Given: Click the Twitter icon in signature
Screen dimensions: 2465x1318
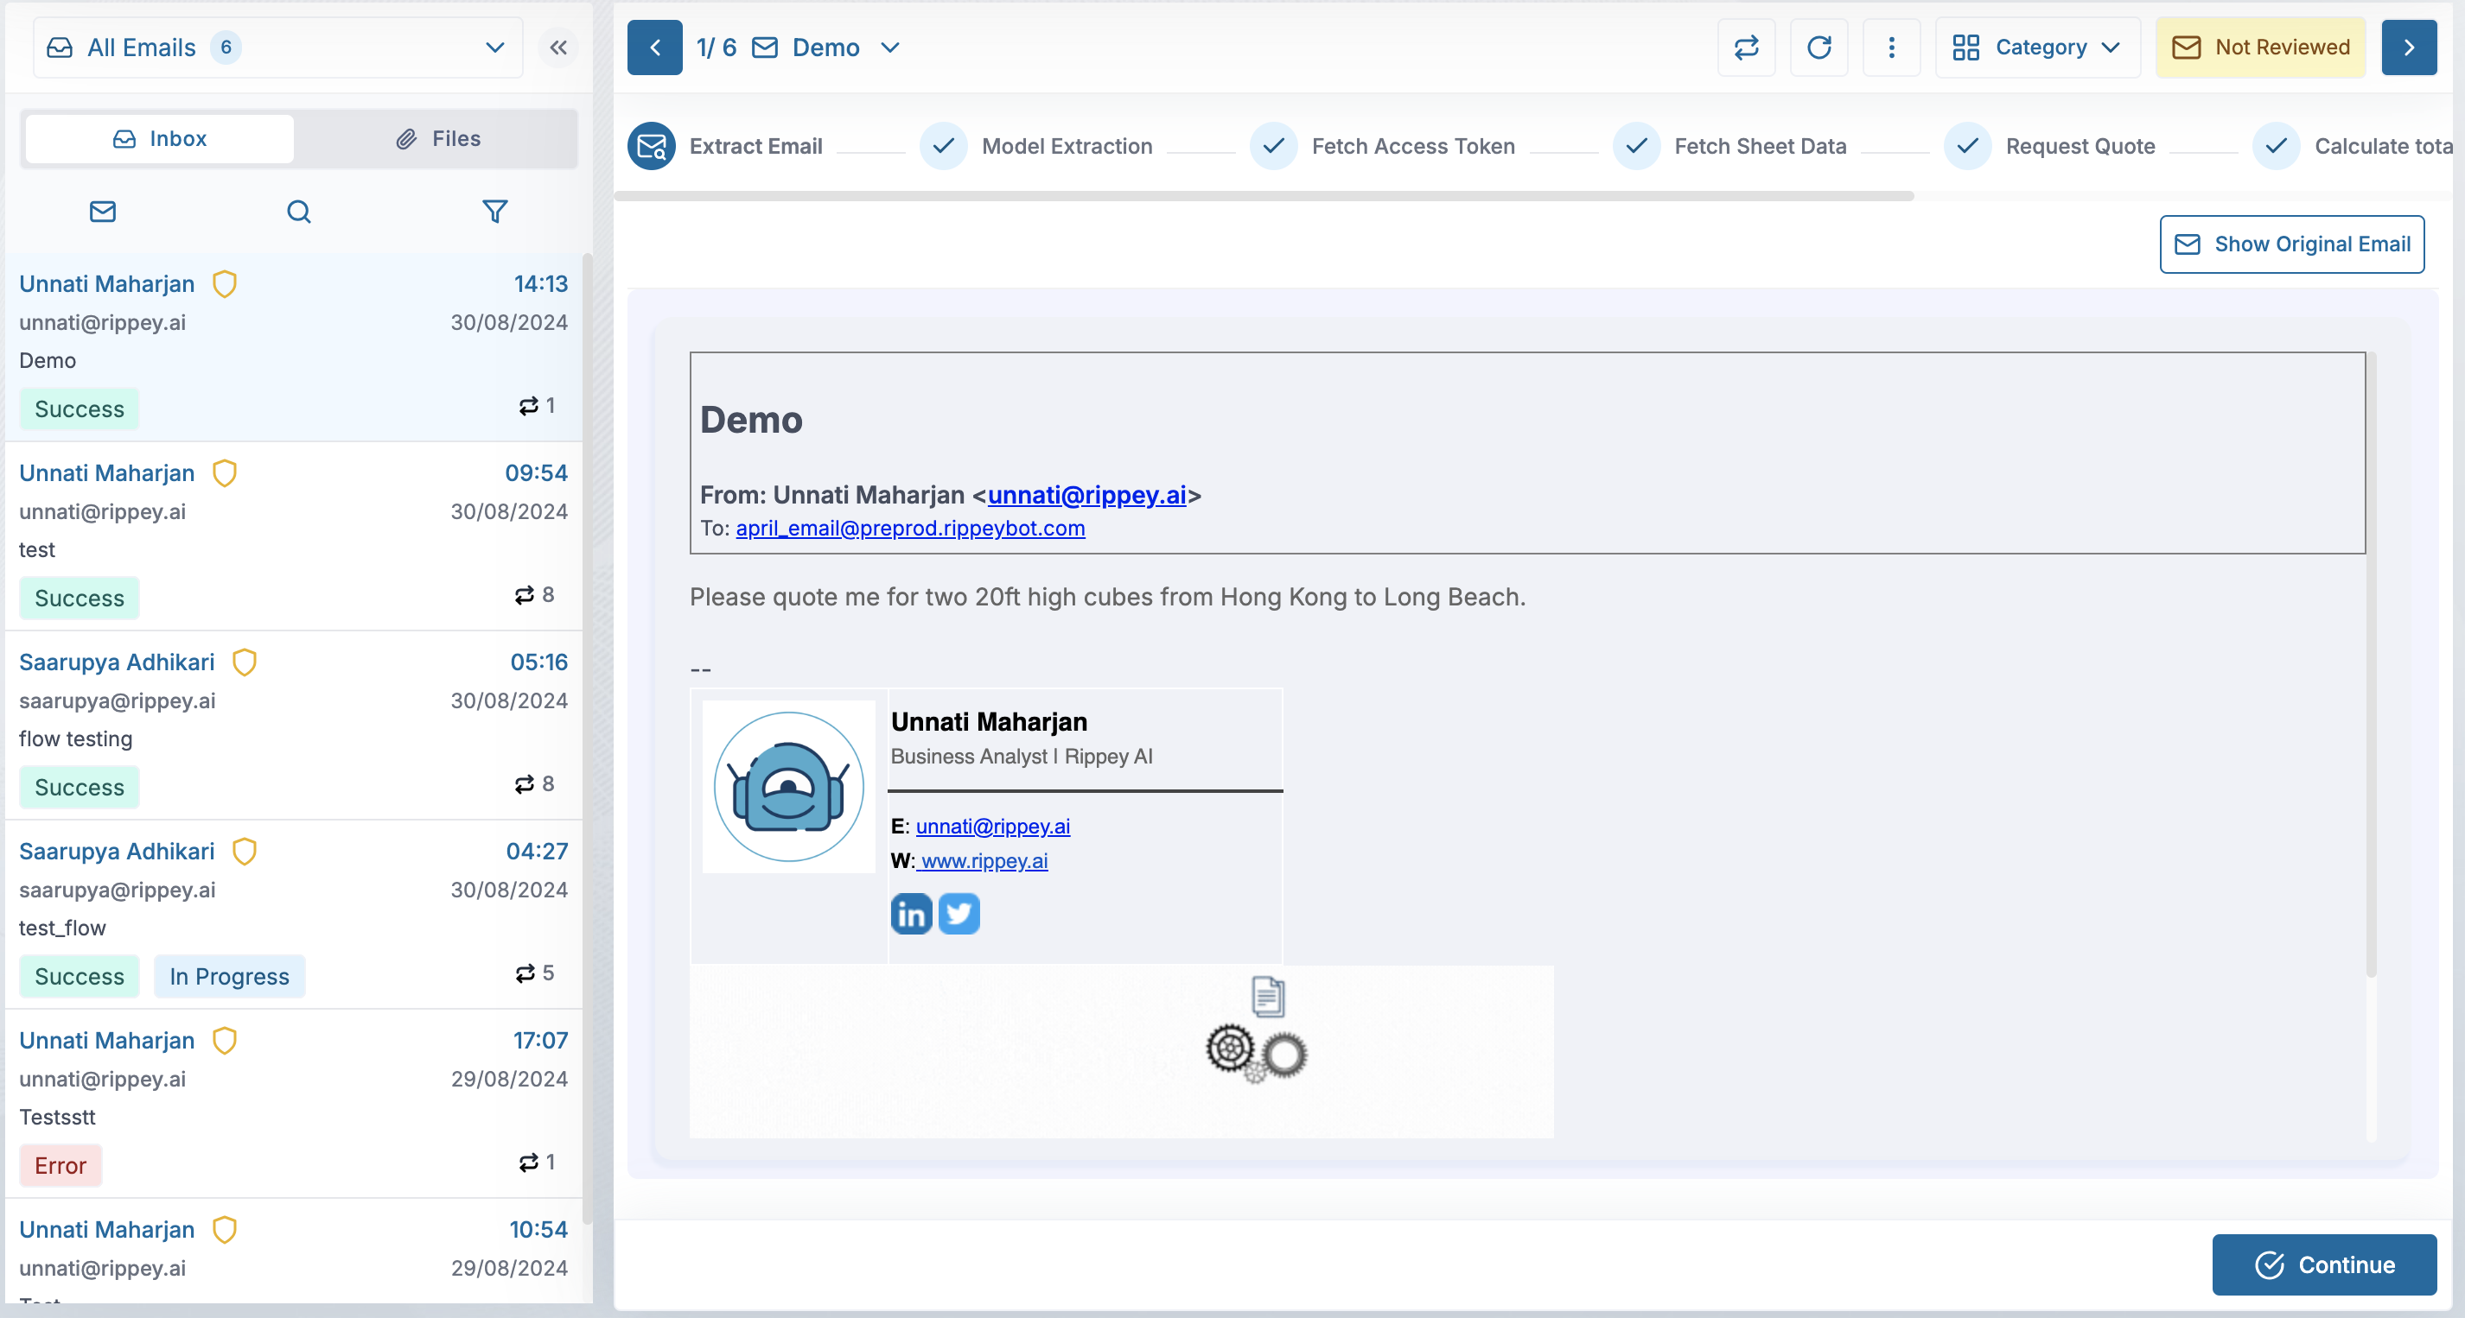Looking at the screenshot, I should [x=959, y=915].
